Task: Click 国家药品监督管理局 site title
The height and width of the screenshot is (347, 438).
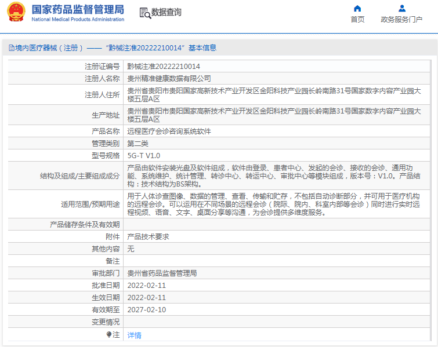Action: tap(78, 9)
